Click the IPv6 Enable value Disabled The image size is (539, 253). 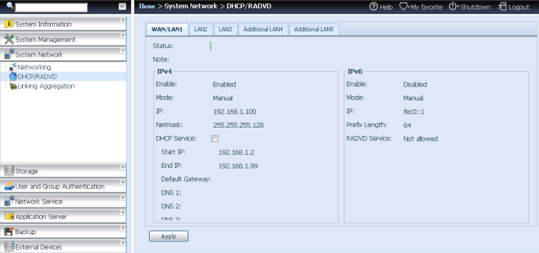tap(416, 84)
